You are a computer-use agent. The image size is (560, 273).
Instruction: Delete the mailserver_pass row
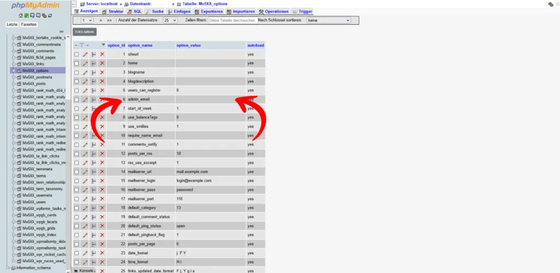click(x=102, y=190)
